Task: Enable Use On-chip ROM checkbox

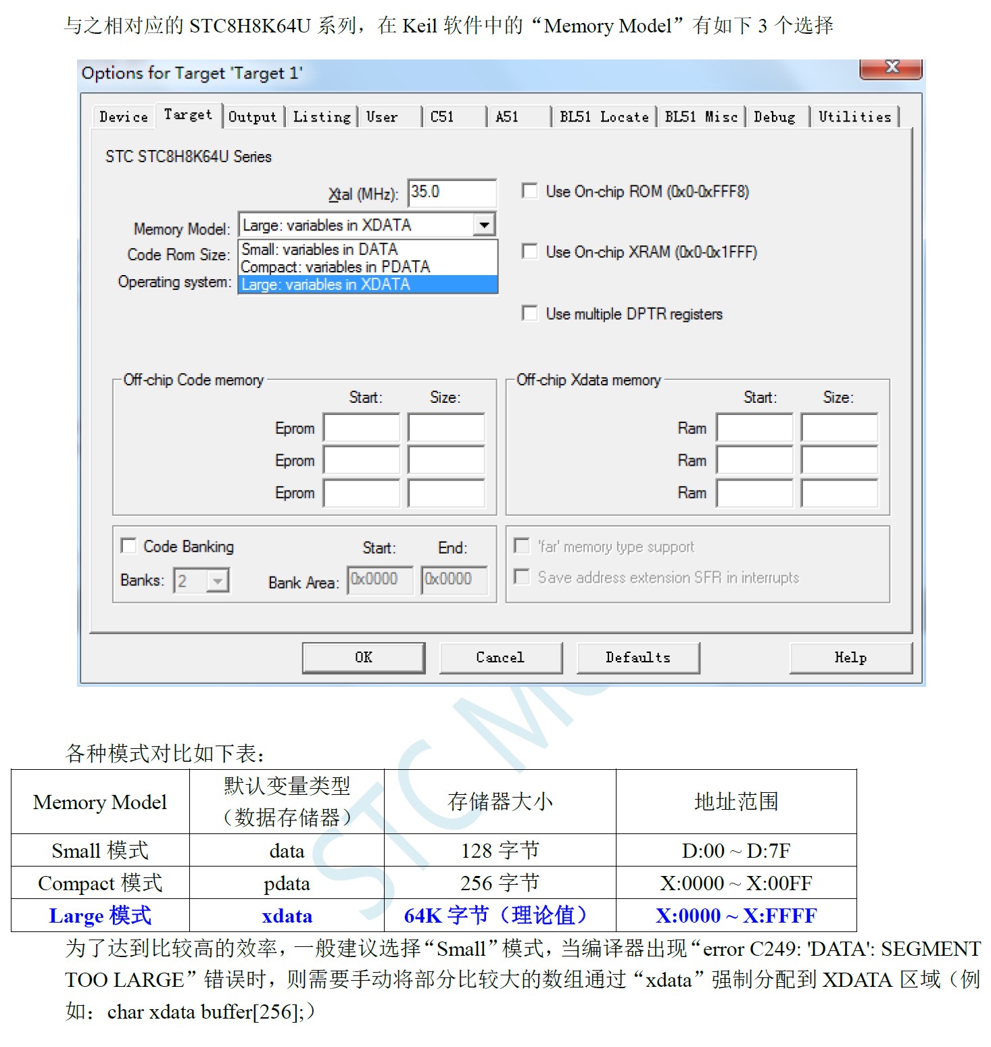Action: click(530, 191)
